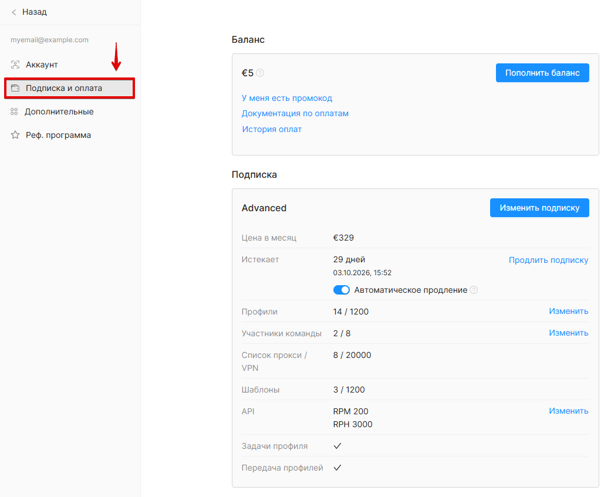Click Изменить in the API row
This screenshot has height=497, width=611.
(x=569, y=411)
